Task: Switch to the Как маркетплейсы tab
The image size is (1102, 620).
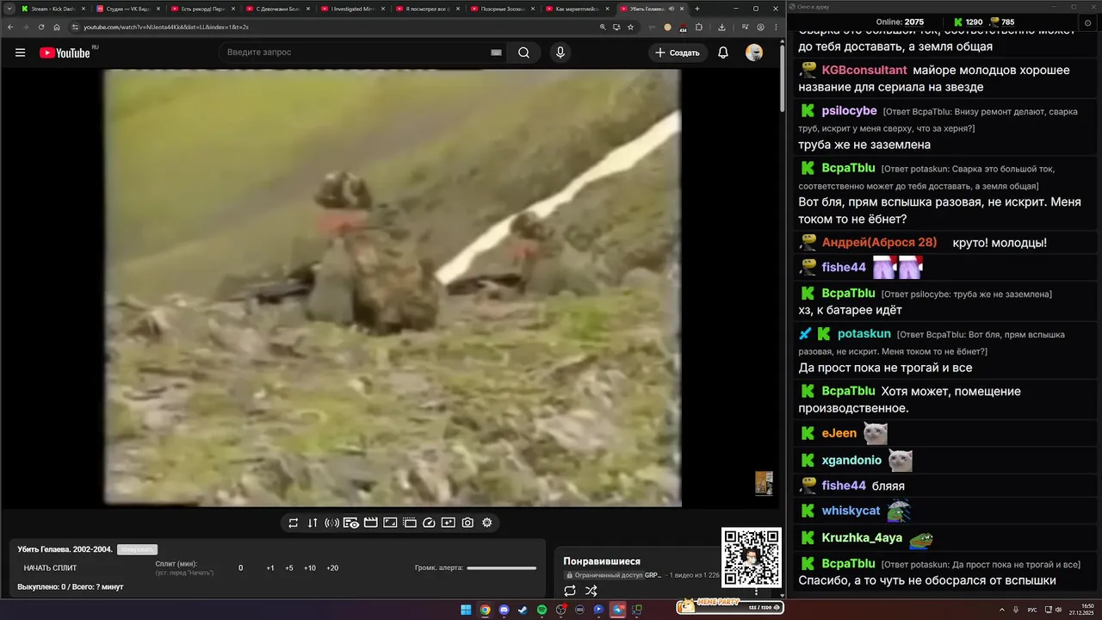Action: pos(577,9)
